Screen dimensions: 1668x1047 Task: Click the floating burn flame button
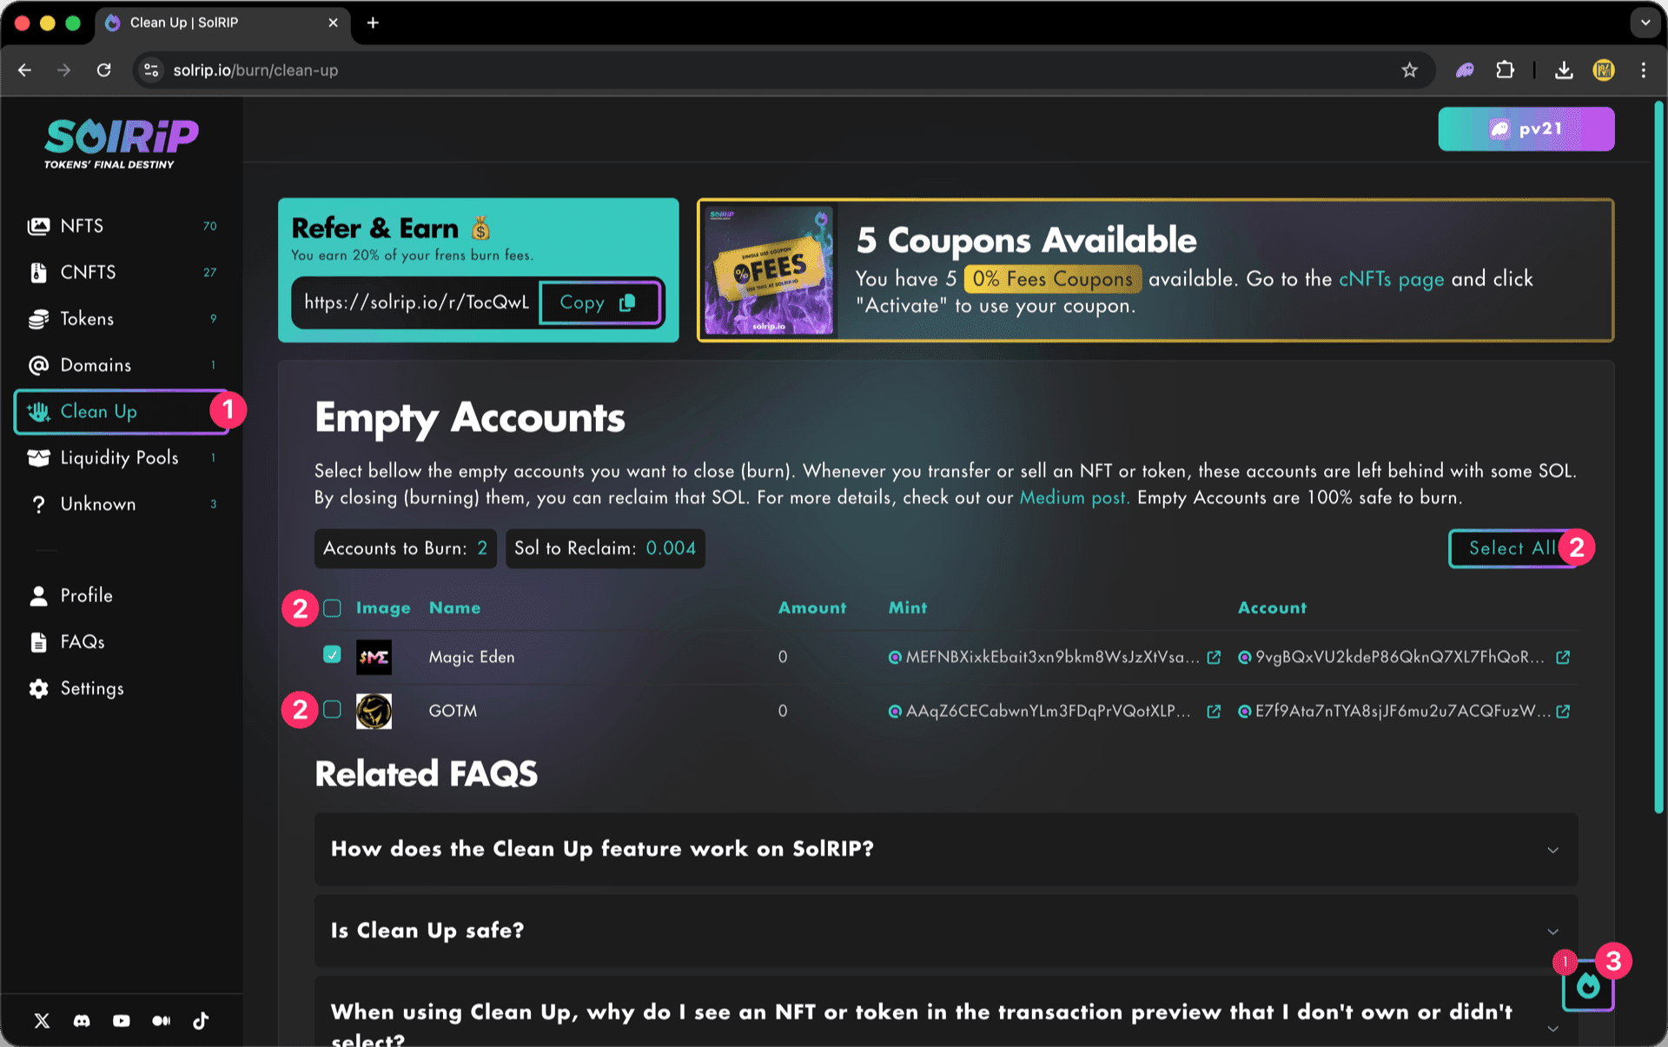[1588, 986]
